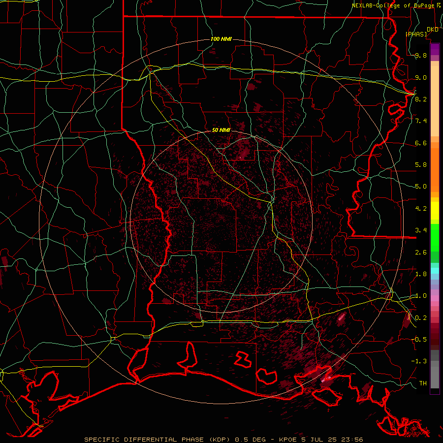Viewport: 443px width, 443px height.
Task: Pick the cyan segment near 1.8
Action: click(435, 271)
